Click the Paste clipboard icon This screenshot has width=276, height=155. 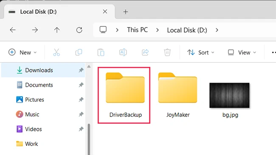(x=101, y=53)
